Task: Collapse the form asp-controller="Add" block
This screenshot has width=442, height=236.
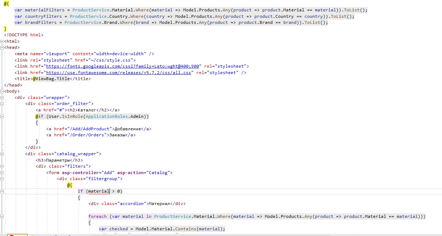Action: click(2, 173)
